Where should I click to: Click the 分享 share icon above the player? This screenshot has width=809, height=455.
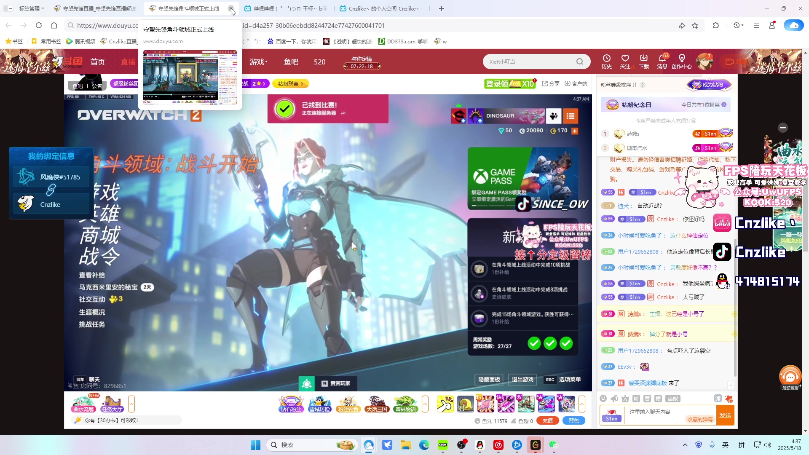click(x=551, y=84)
